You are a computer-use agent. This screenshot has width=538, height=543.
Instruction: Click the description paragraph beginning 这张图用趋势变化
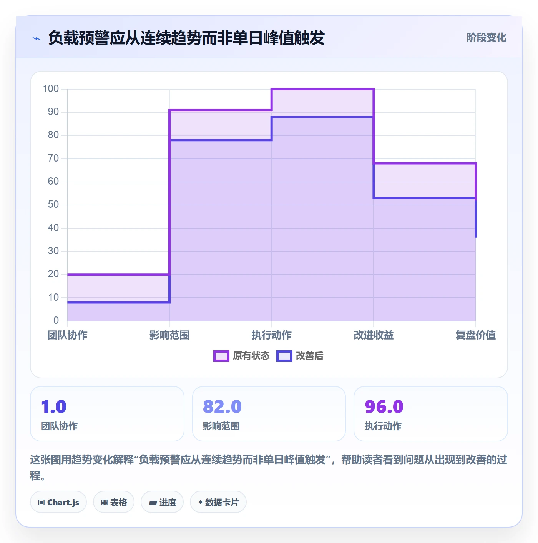[269, 468]
